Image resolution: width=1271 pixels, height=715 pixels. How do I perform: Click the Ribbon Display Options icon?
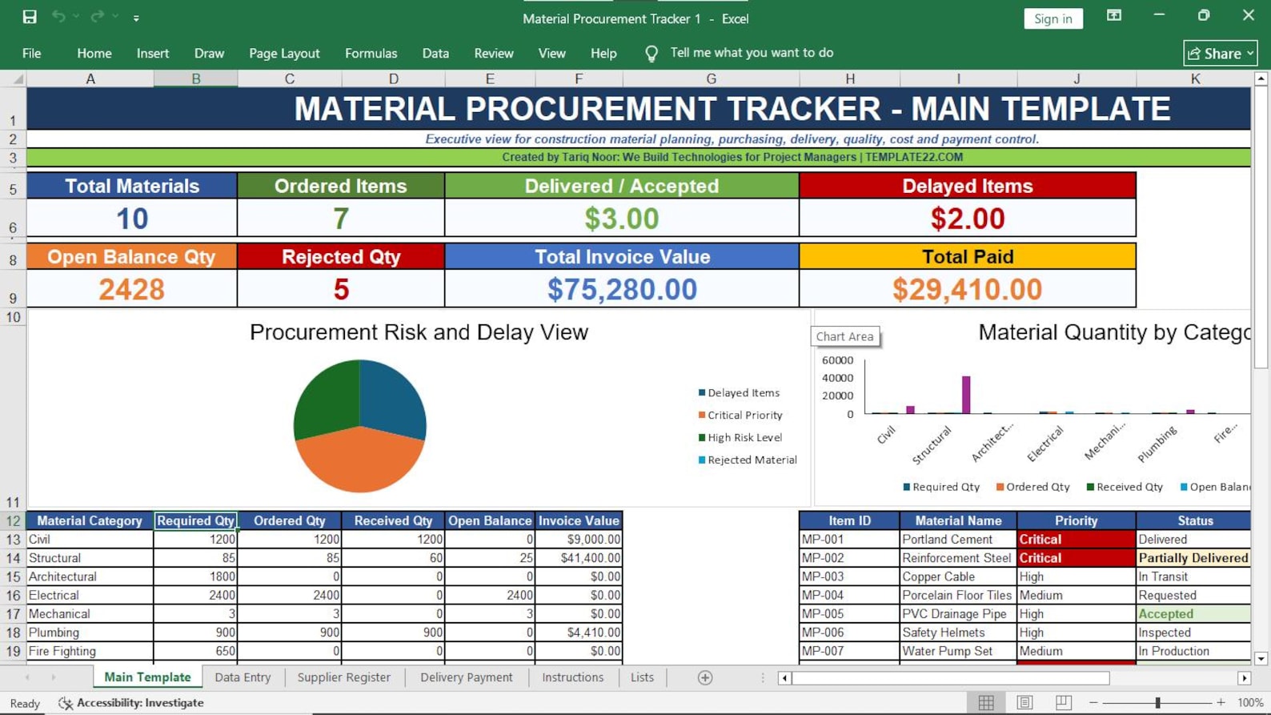point(1114,16)
